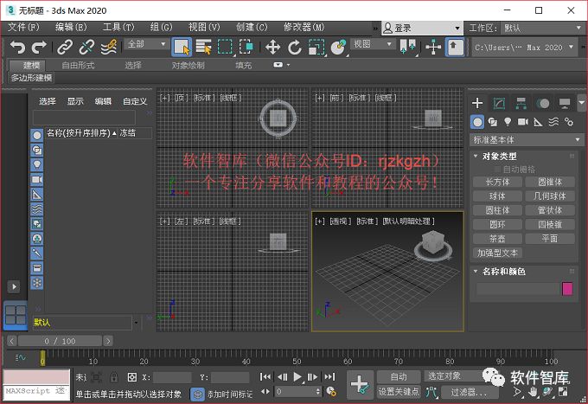Image resolution: width=588 pixels, height=404 pixels.
Task: Activate Select and Rotate tool
Action: (x=295, y=48)
